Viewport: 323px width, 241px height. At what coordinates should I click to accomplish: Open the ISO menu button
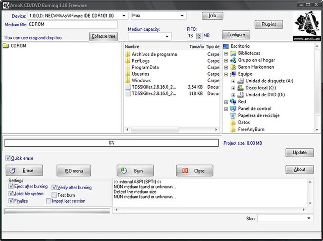[74, 171]
